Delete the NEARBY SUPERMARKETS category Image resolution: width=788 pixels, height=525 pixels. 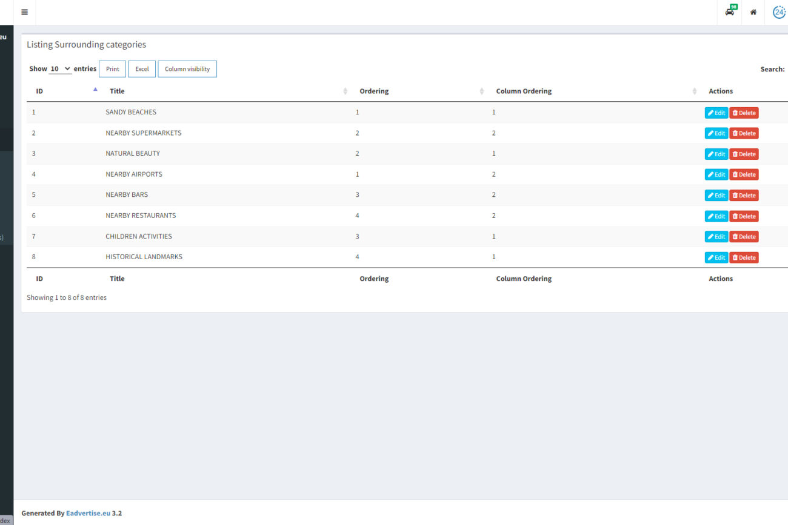[x=744, y=133]
